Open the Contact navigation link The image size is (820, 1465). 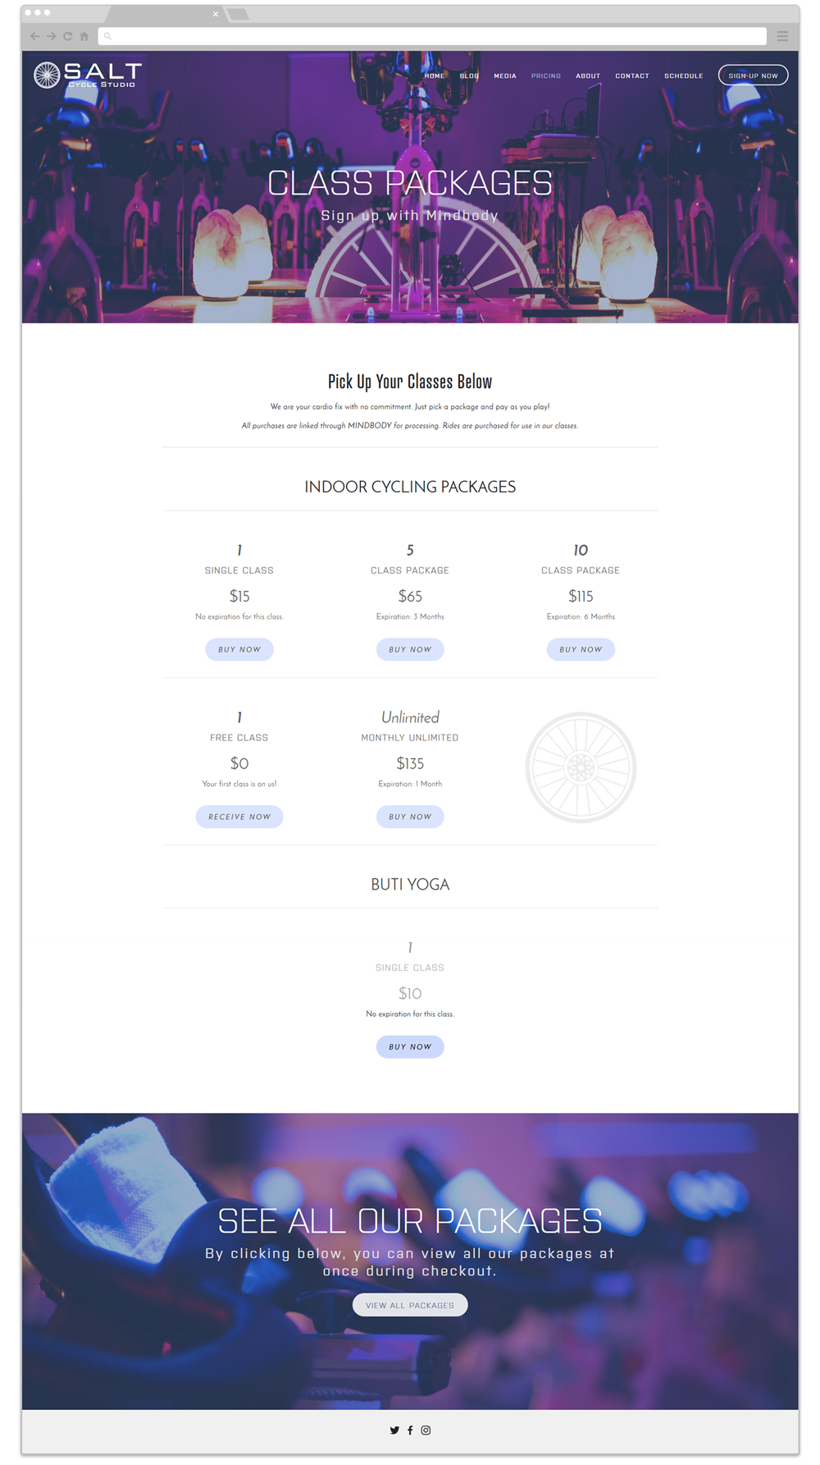pos(632,76)
